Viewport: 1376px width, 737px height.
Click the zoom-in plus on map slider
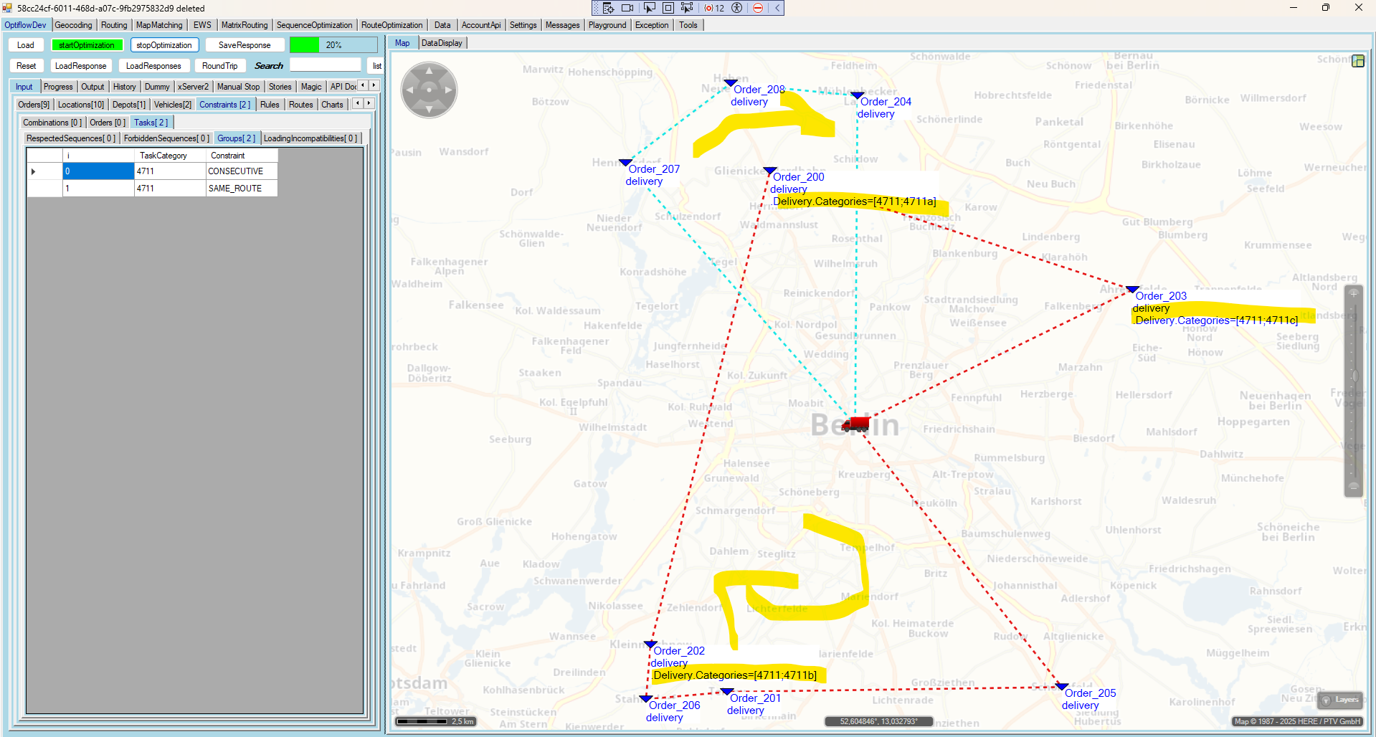[1353, 293]
